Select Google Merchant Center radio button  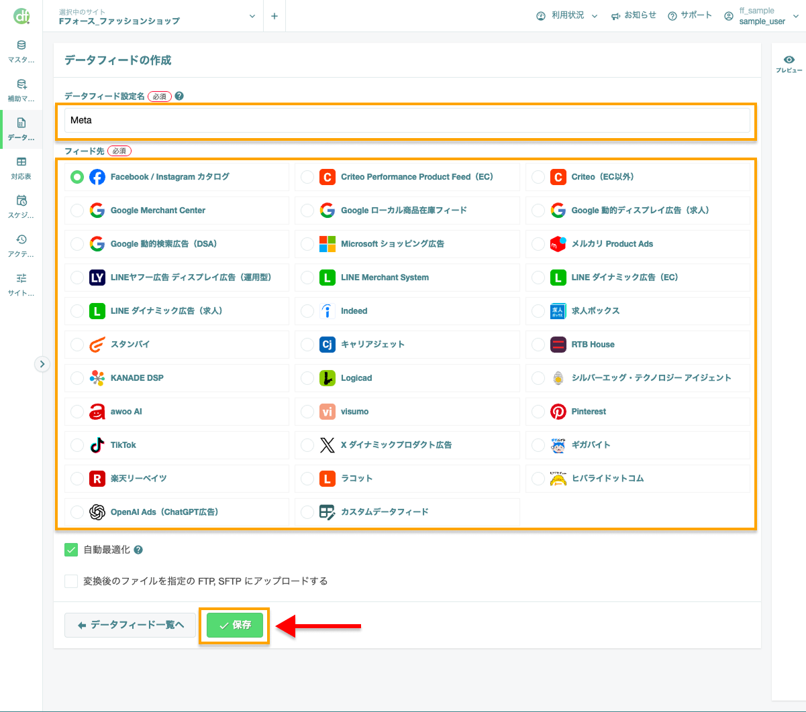(x=77, y=211)
